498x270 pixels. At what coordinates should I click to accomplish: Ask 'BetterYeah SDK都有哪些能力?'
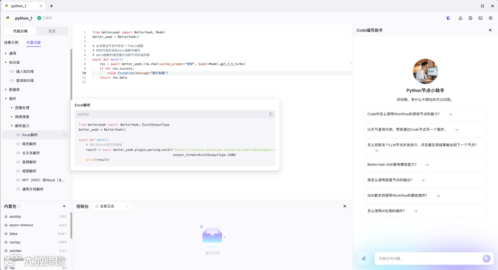425,165
